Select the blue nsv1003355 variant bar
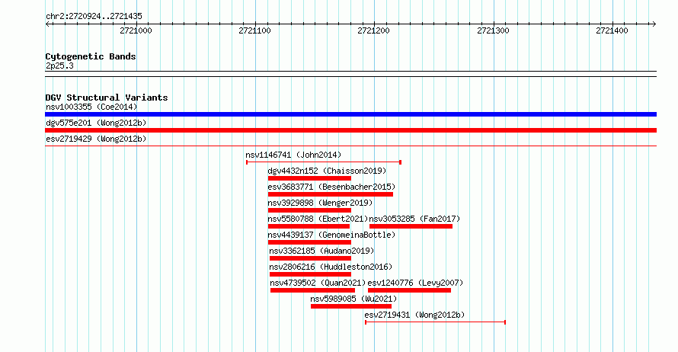 [350, 114]
